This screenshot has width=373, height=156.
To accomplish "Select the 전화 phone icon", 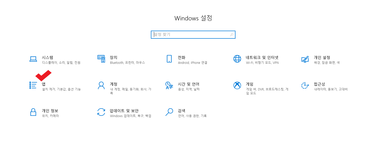I will click(x=169, y=59).
